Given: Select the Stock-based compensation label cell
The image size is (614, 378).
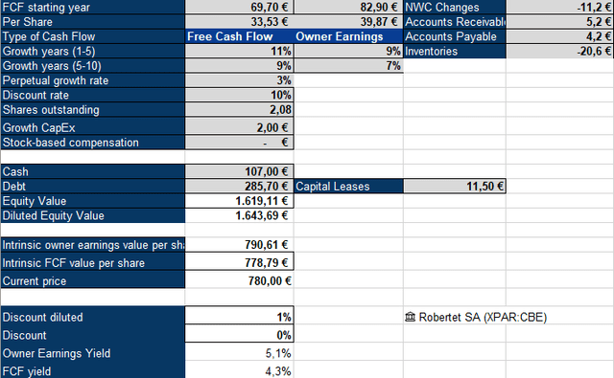Looking at the screenshot, I should coord(92,143).
